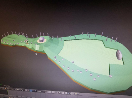
Task: Click the 3D cursor crosshair in viewport
Action: [28, 43]
